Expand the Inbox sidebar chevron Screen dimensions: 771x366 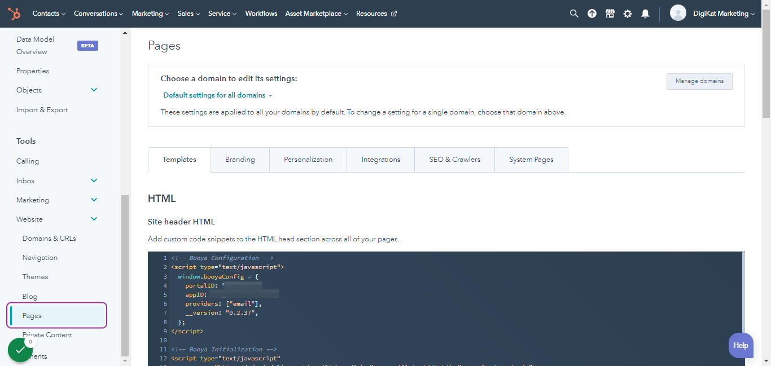click(94, 180)
